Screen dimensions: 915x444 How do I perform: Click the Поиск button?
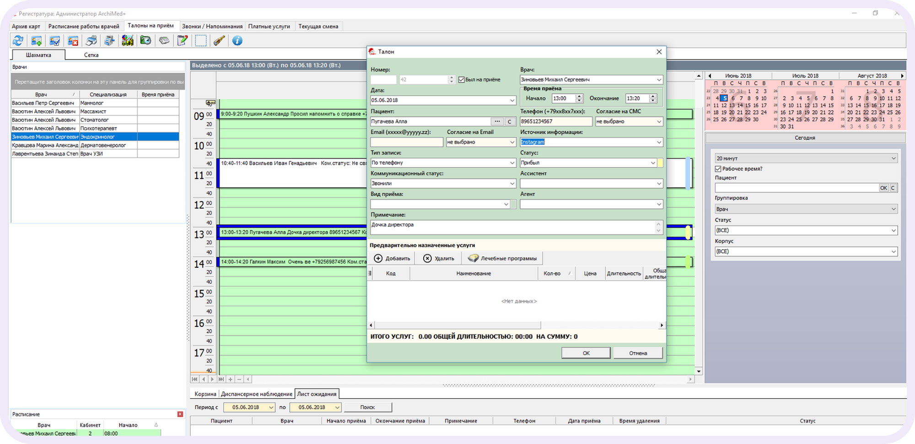click(367, 407)
